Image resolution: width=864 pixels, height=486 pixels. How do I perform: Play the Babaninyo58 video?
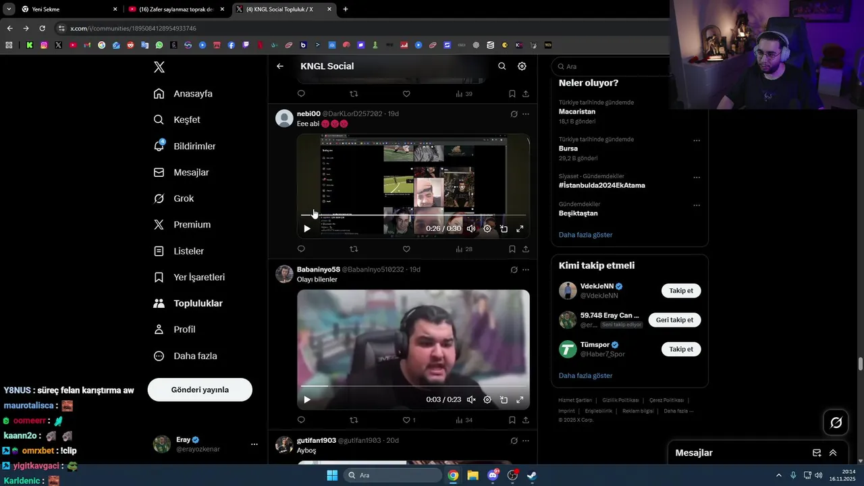[307, 400]
